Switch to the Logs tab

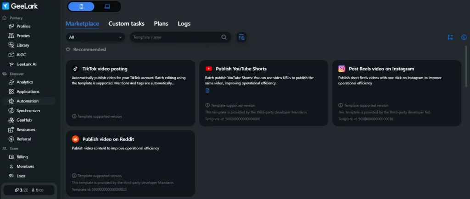(x=184, y=24)
